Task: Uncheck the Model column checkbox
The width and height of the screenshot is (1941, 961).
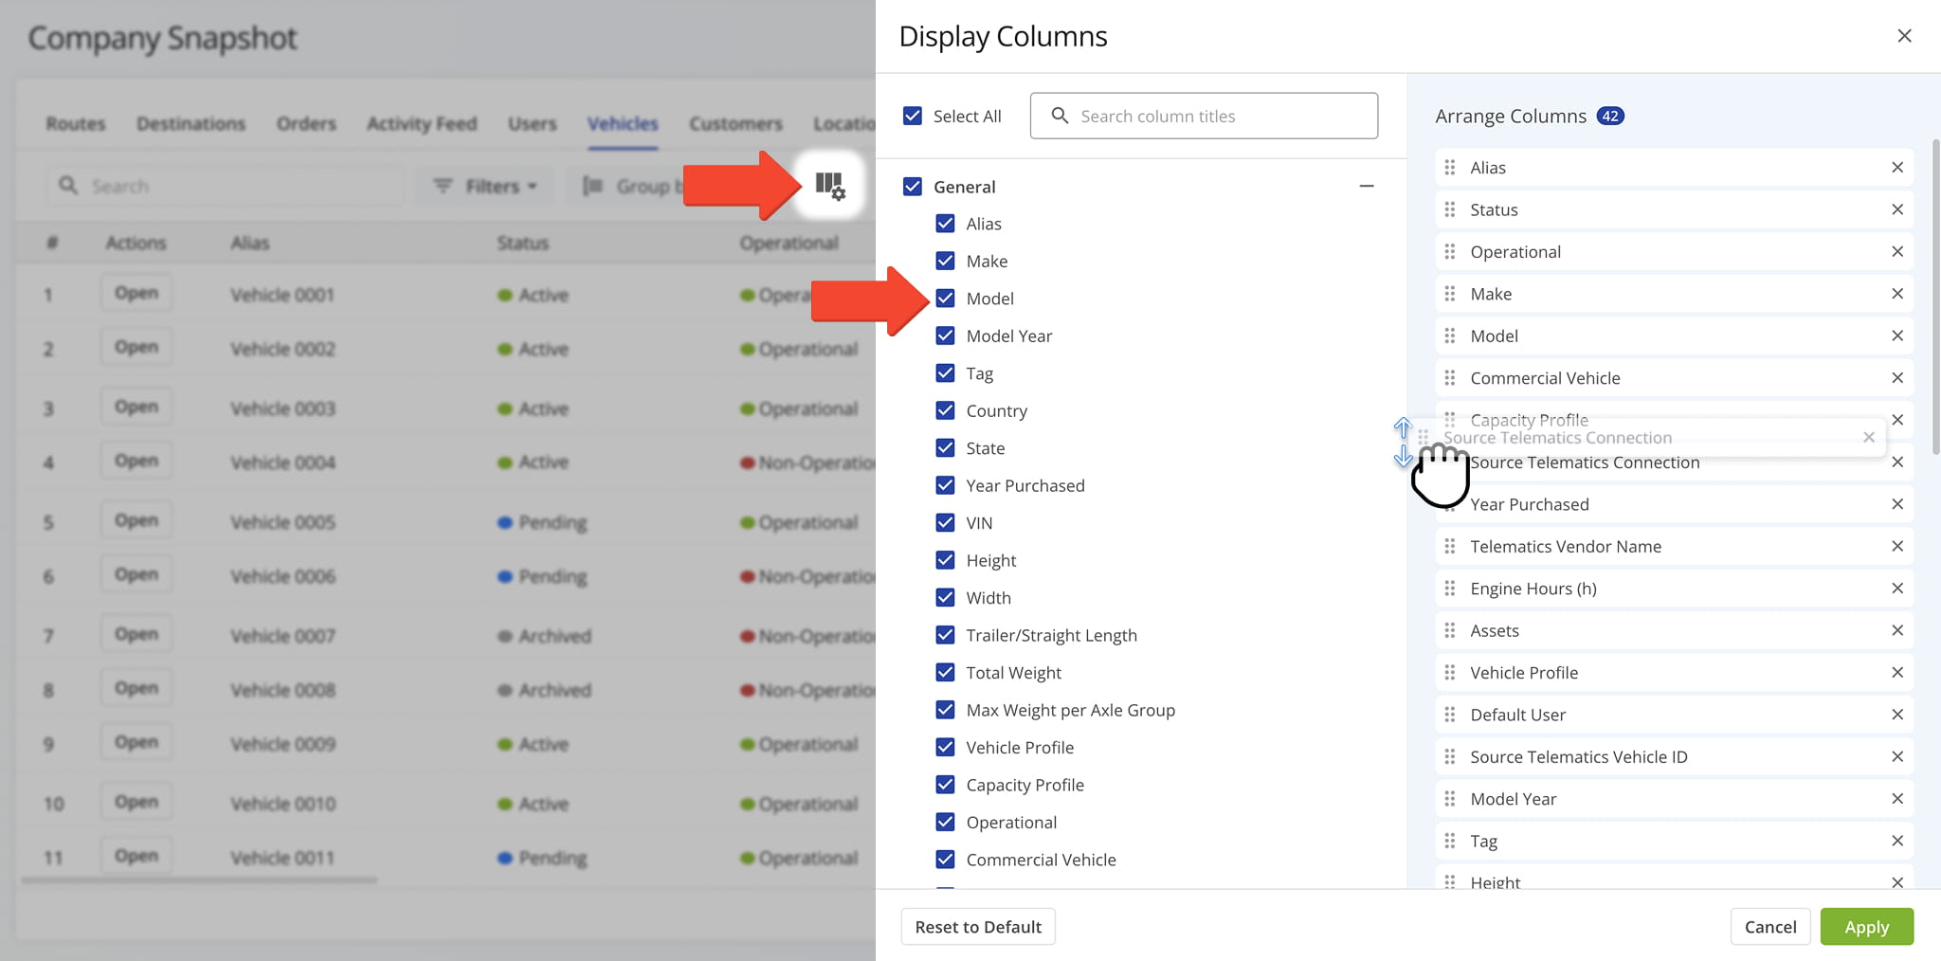Action: tap(945, 299)
